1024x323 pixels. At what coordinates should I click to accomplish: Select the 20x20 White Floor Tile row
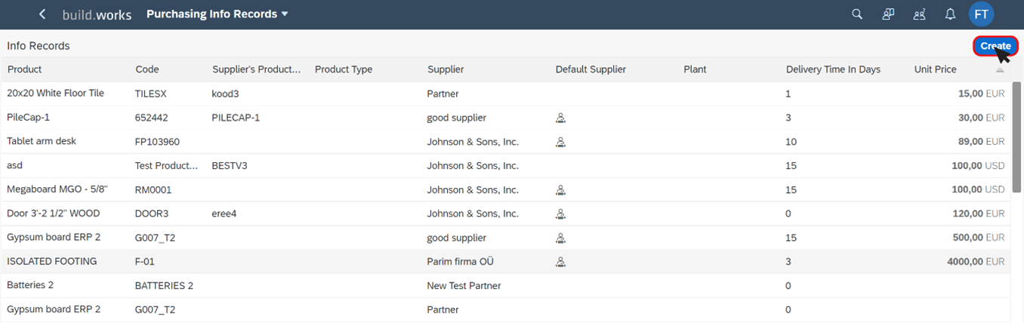pos(506,94)
